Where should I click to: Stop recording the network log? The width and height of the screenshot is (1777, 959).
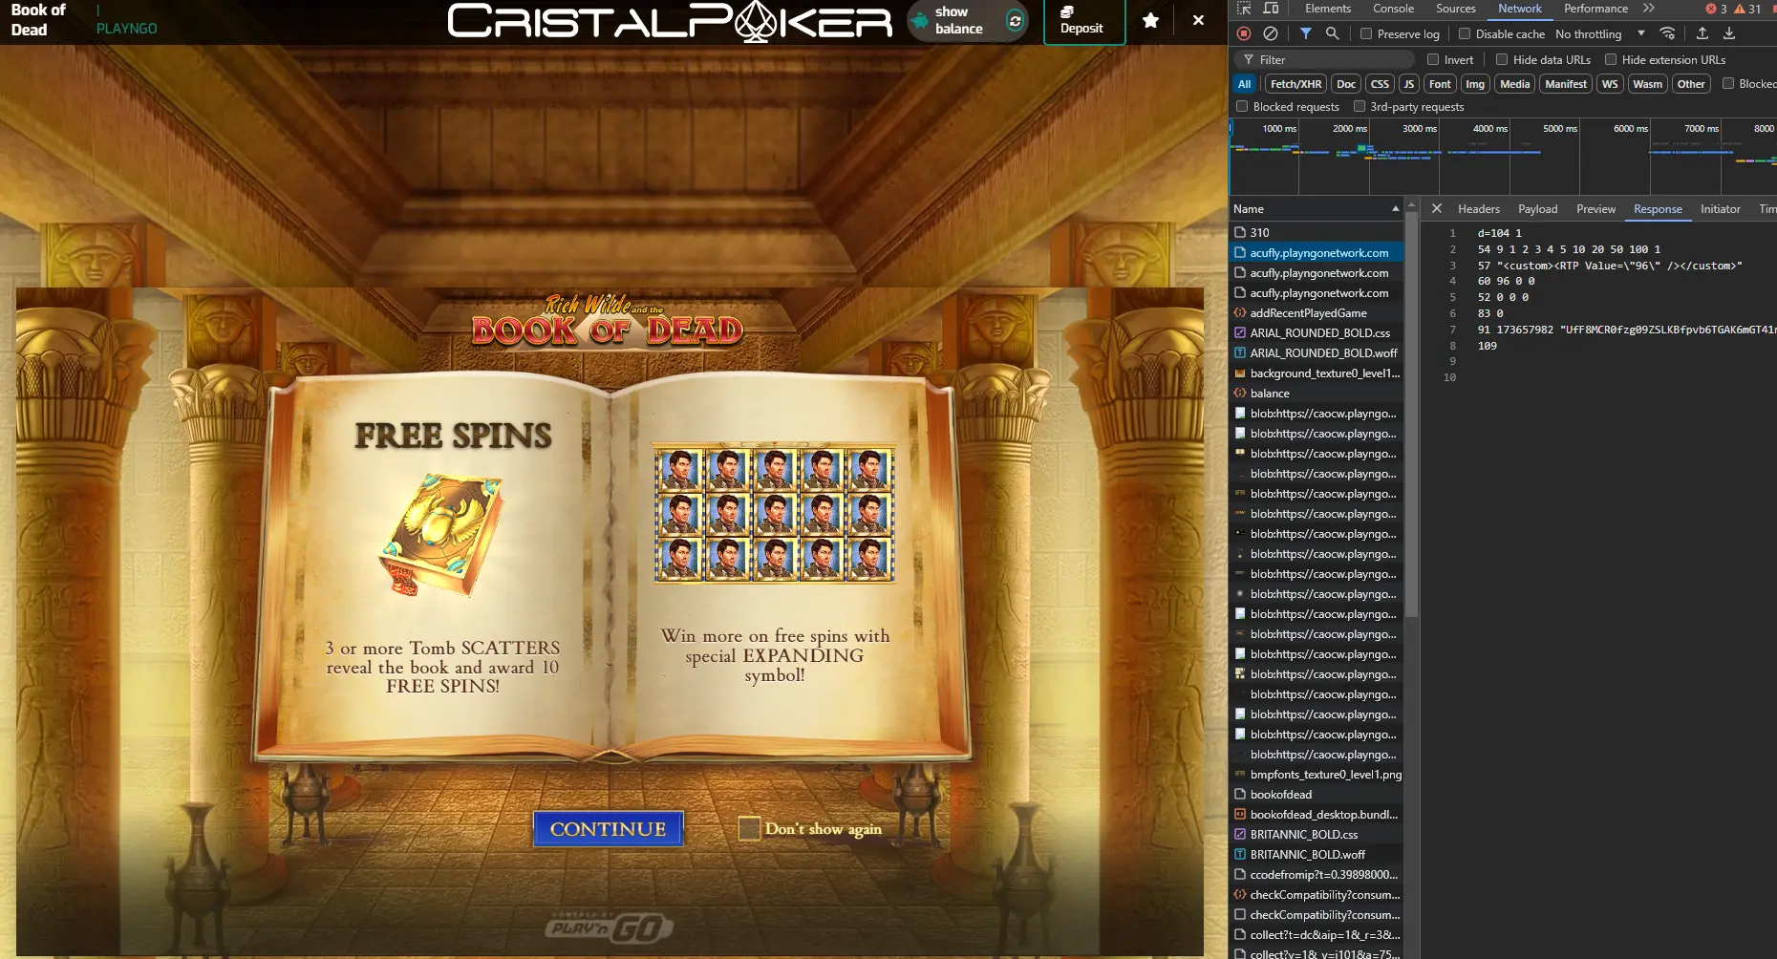(1244, 33)
